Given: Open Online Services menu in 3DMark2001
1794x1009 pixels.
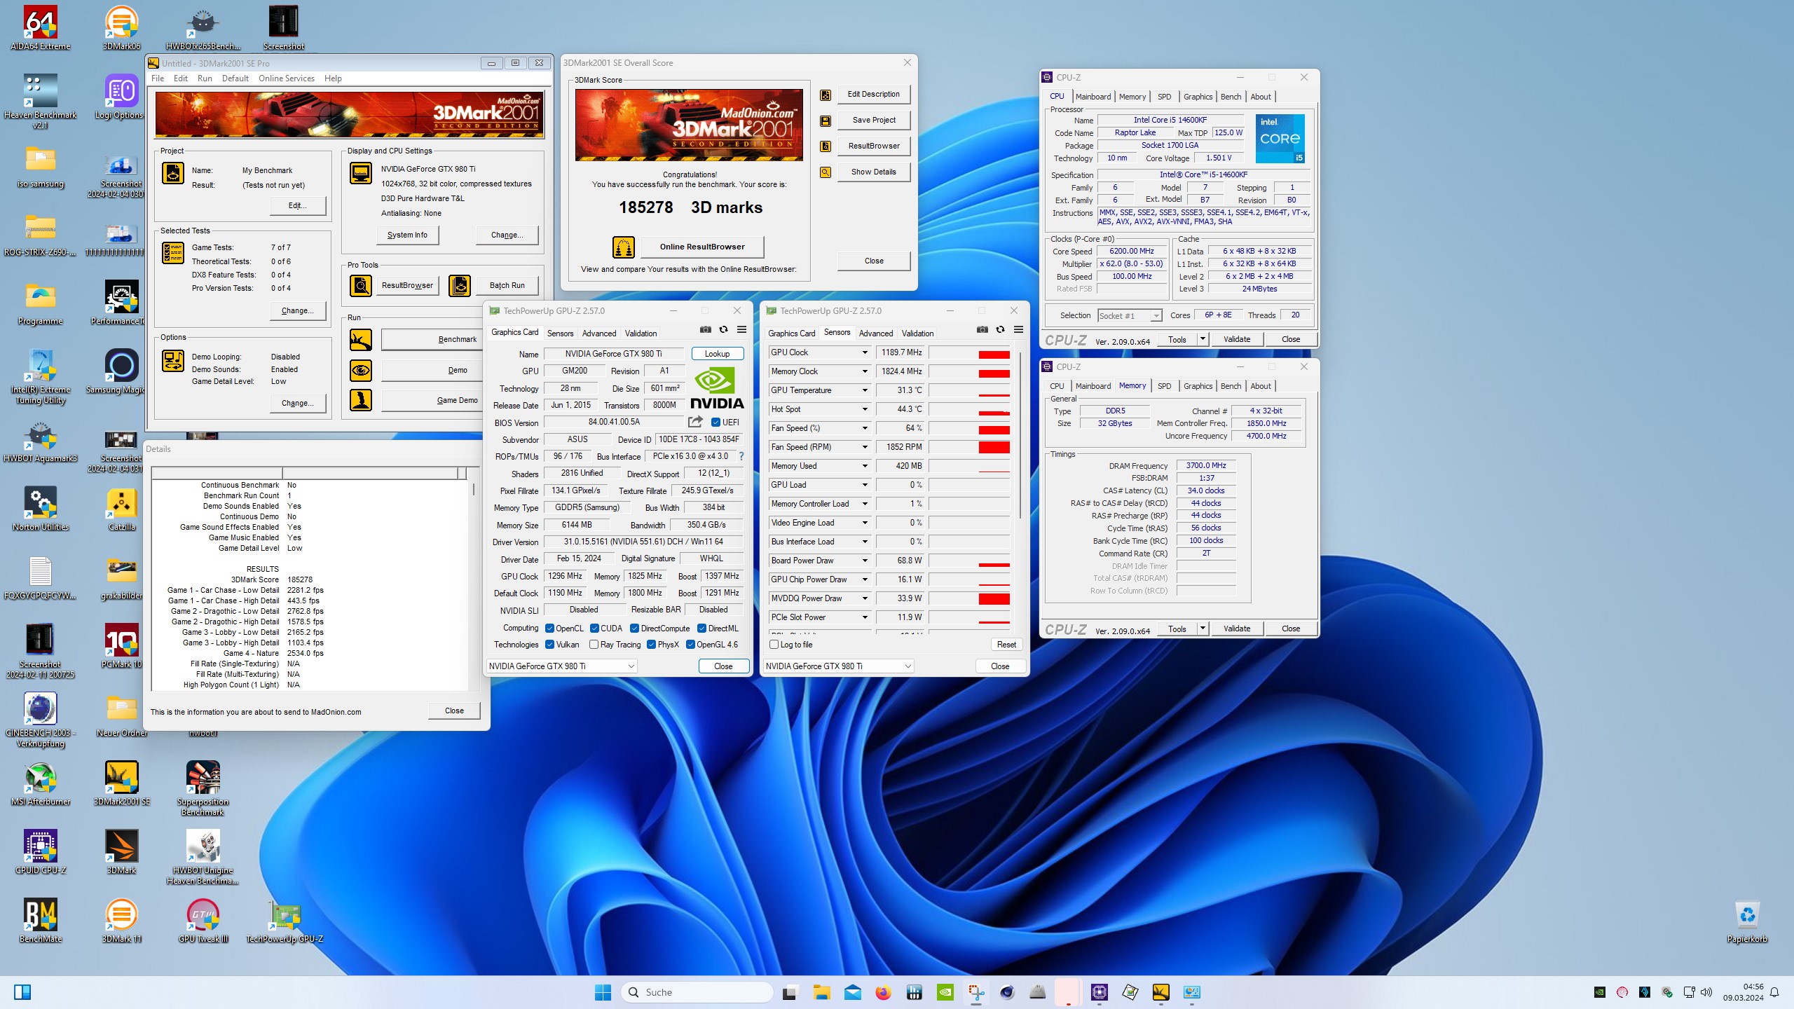Looking at the screenshot, I should [x=286, y=78].
